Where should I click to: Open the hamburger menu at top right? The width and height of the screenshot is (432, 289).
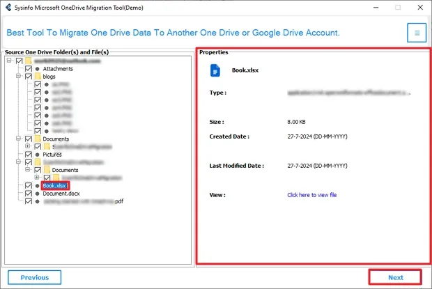[x=417, y=33]
